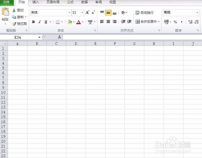Switch to the Home (开始) tab
Image resolution: width=202 pixels, height=158 pixels.
21,2
